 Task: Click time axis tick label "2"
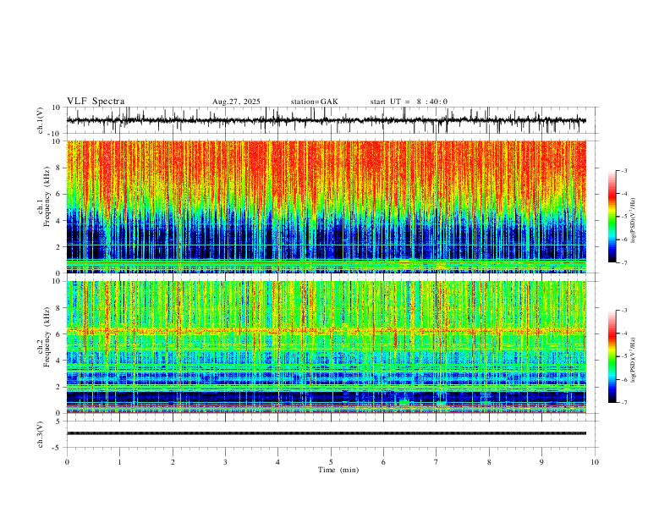coord(173,462)
